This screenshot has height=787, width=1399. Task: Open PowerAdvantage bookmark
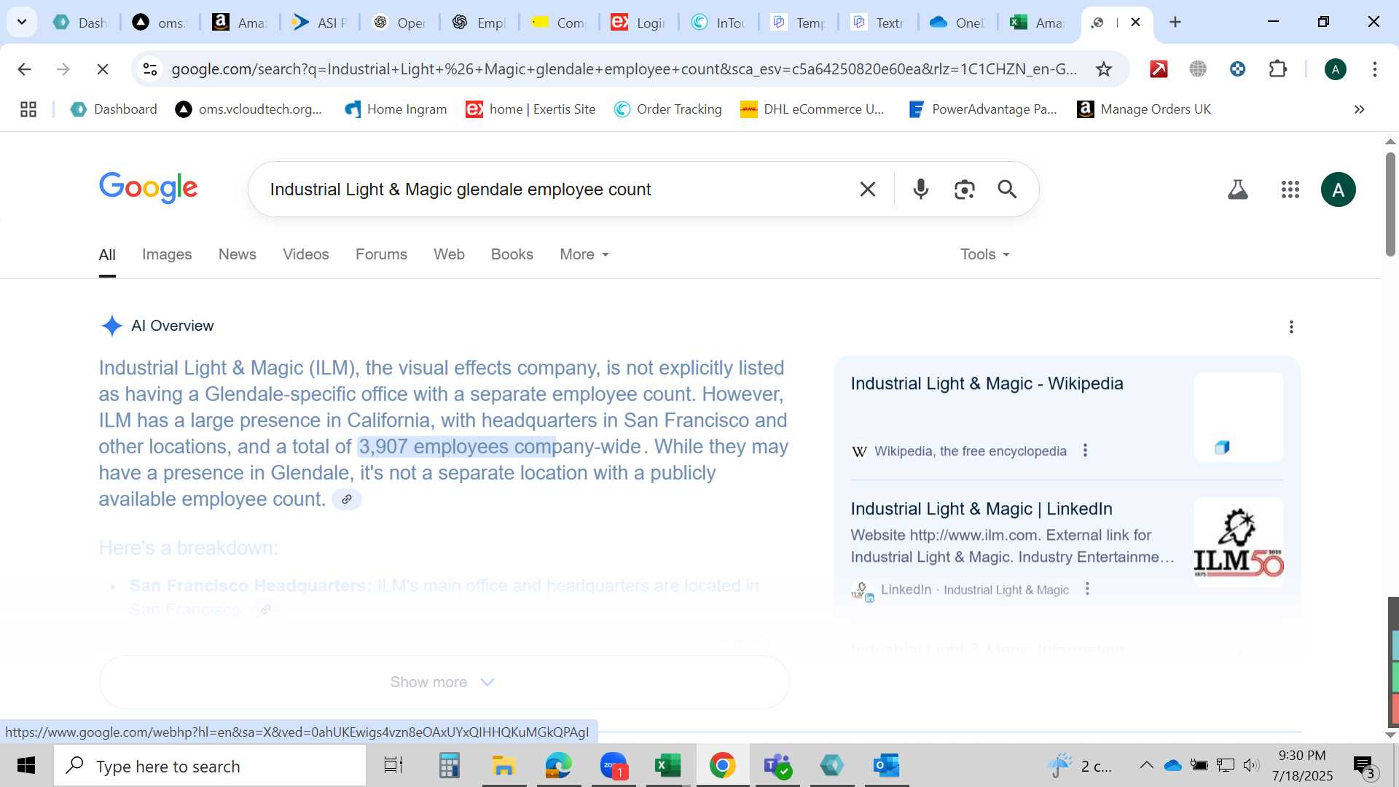(983, 109)
